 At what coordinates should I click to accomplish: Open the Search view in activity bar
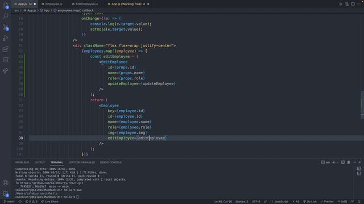(x=6, y=16)
